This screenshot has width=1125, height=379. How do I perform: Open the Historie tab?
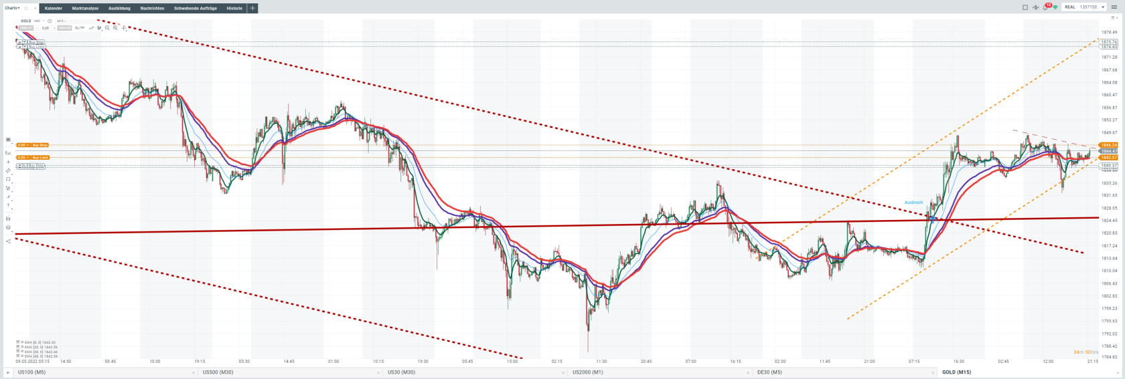tap(234, 8)
